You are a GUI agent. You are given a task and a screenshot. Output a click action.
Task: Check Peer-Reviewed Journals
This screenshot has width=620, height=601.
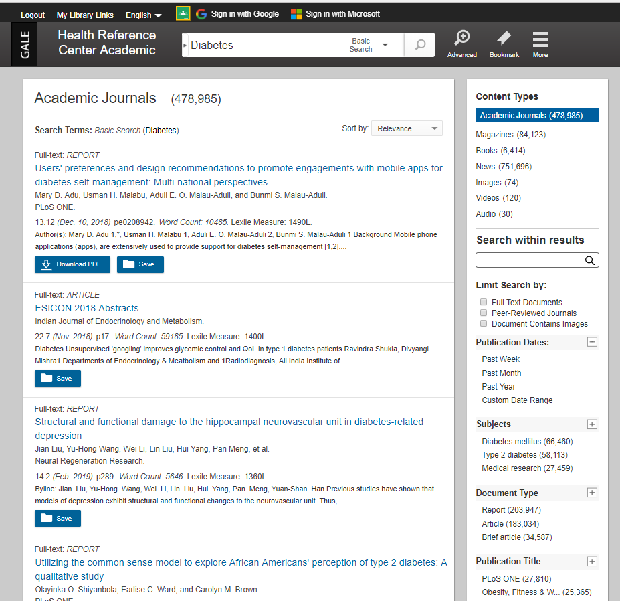coord(484,313)
